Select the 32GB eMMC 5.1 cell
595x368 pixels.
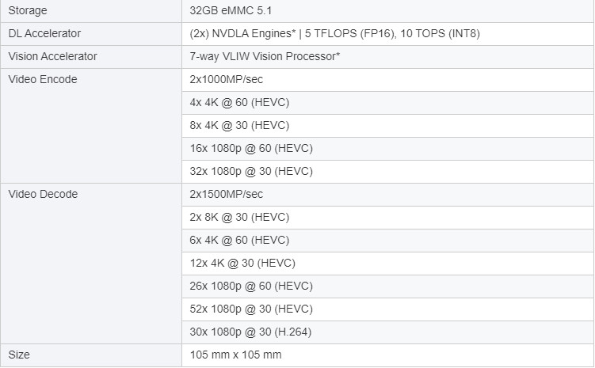pyautogui.click(x=236, y=11)
